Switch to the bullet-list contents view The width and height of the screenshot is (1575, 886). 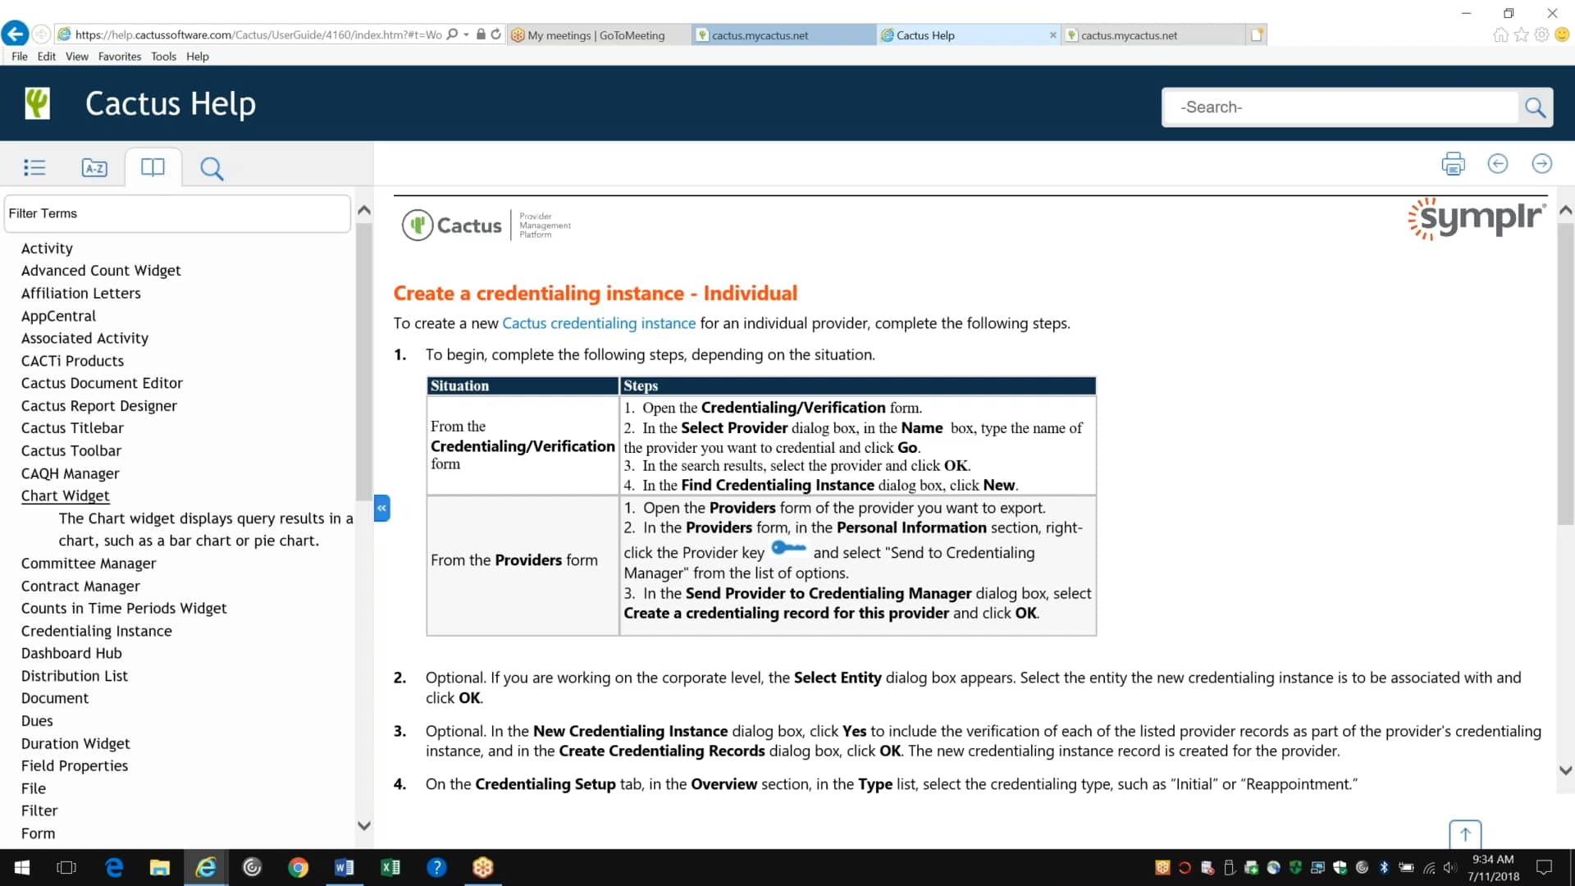[34, 167]
